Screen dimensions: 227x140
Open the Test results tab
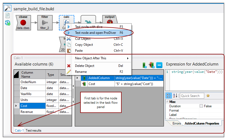34,131
